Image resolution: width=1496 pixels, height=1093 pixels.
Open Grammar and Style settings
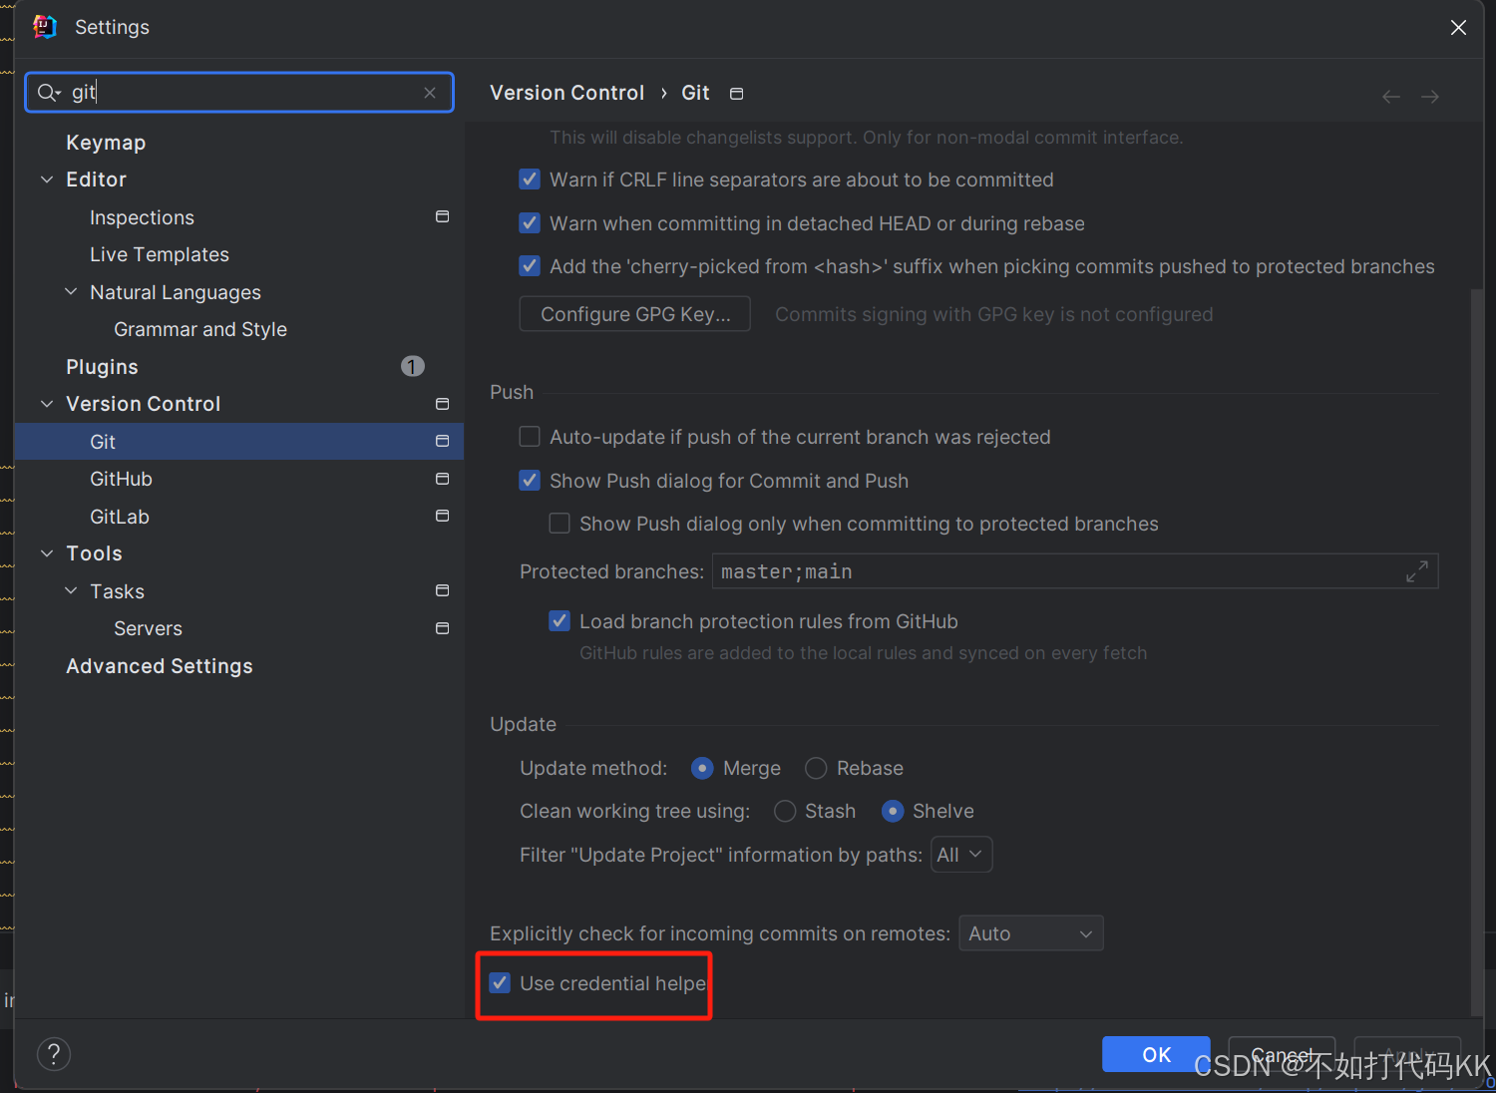[200, 329]
